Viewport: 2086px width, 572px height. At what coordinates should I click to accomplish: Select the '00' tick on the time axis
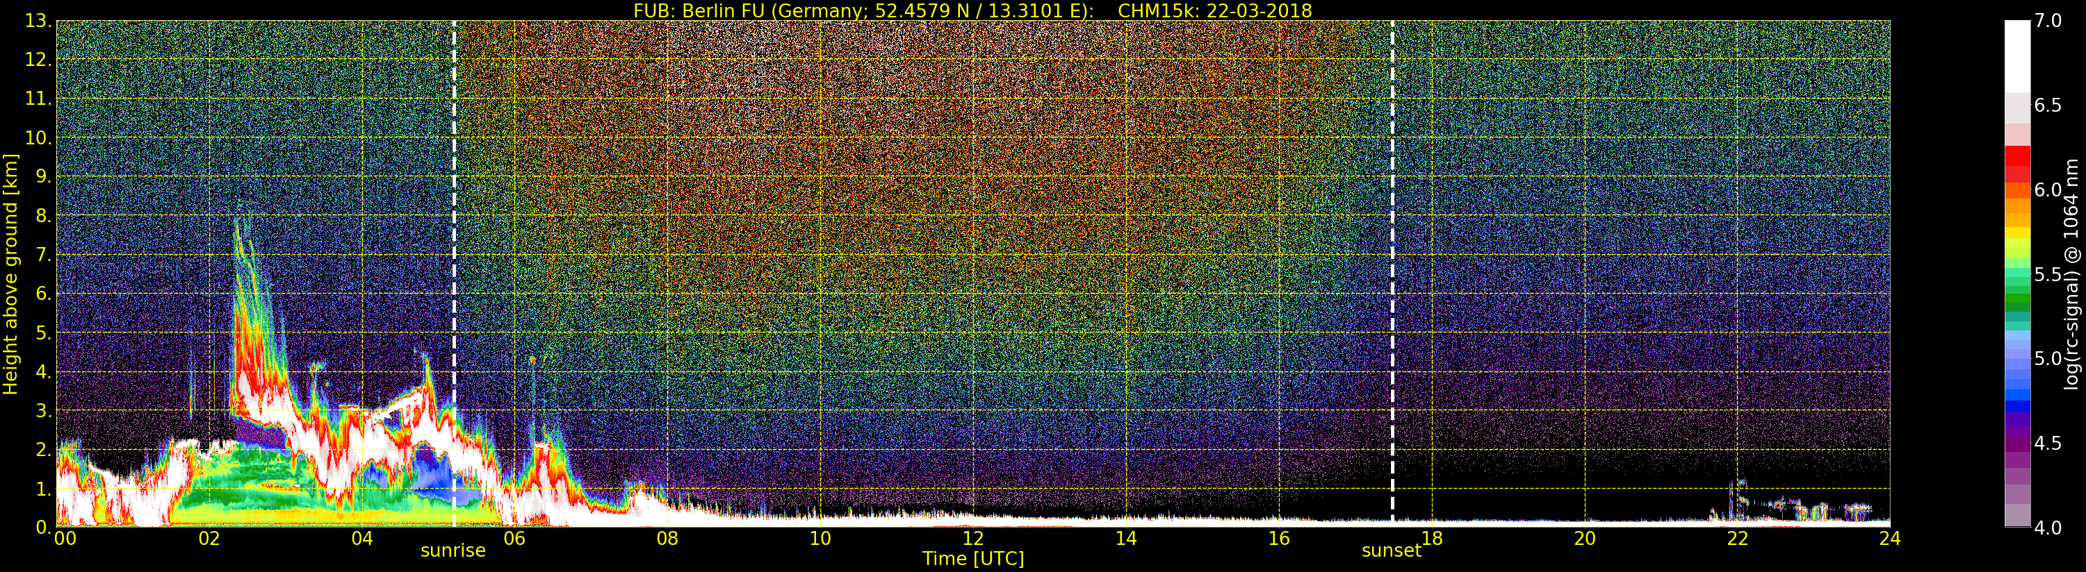[x=65, y=538]
